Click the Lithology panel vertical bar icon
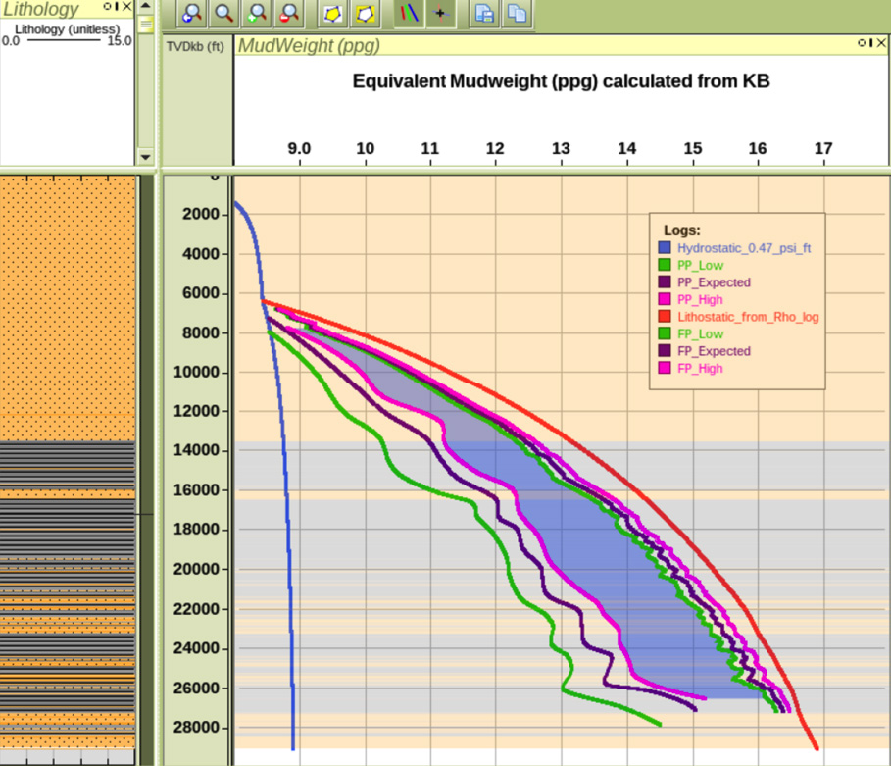 click(x=117, y=6)
